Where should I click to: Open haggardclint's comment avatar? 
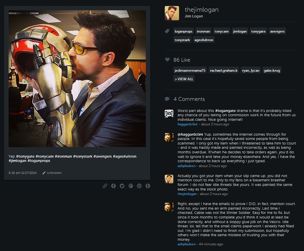pos(169,114)
